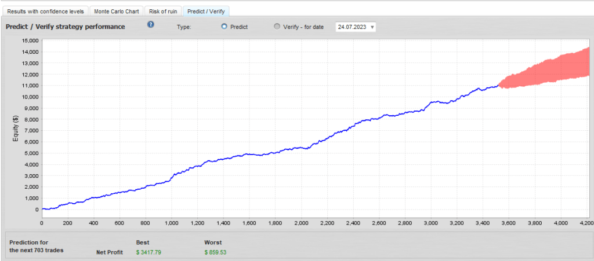Click the 1,000 x-axis tick label
Viewport: 594px width, 261px height.
click(x=172, y=223)
